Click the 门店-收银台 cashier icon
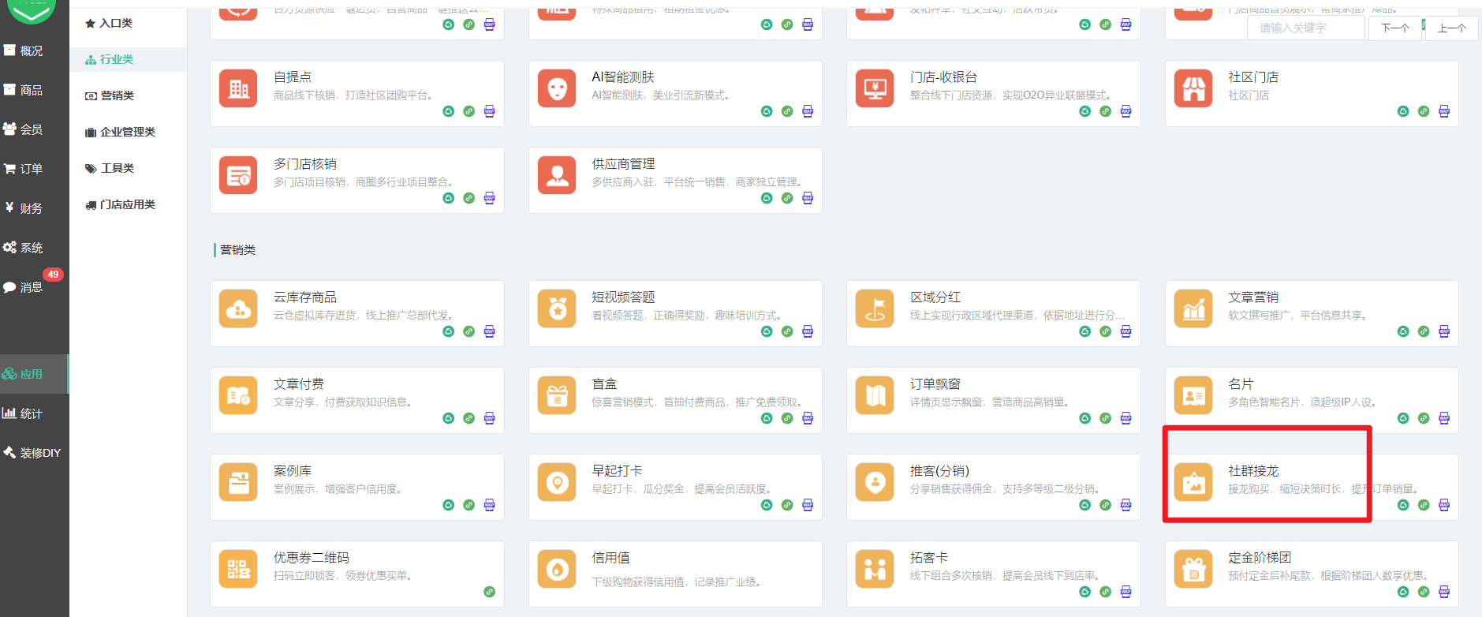The width and height of the screenshot is (1482, 617). (x=875, y=88)
